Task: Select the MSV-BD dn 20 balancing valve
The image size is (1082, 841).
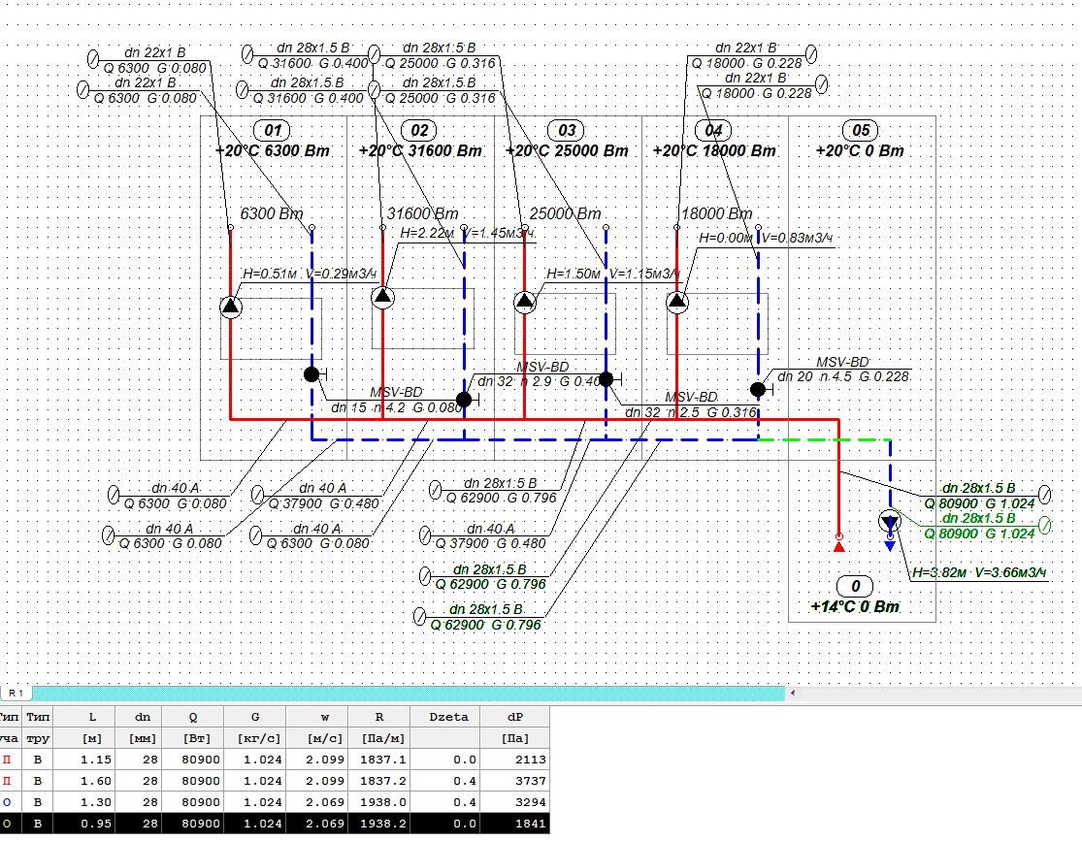Action: [x=757, y=390]
